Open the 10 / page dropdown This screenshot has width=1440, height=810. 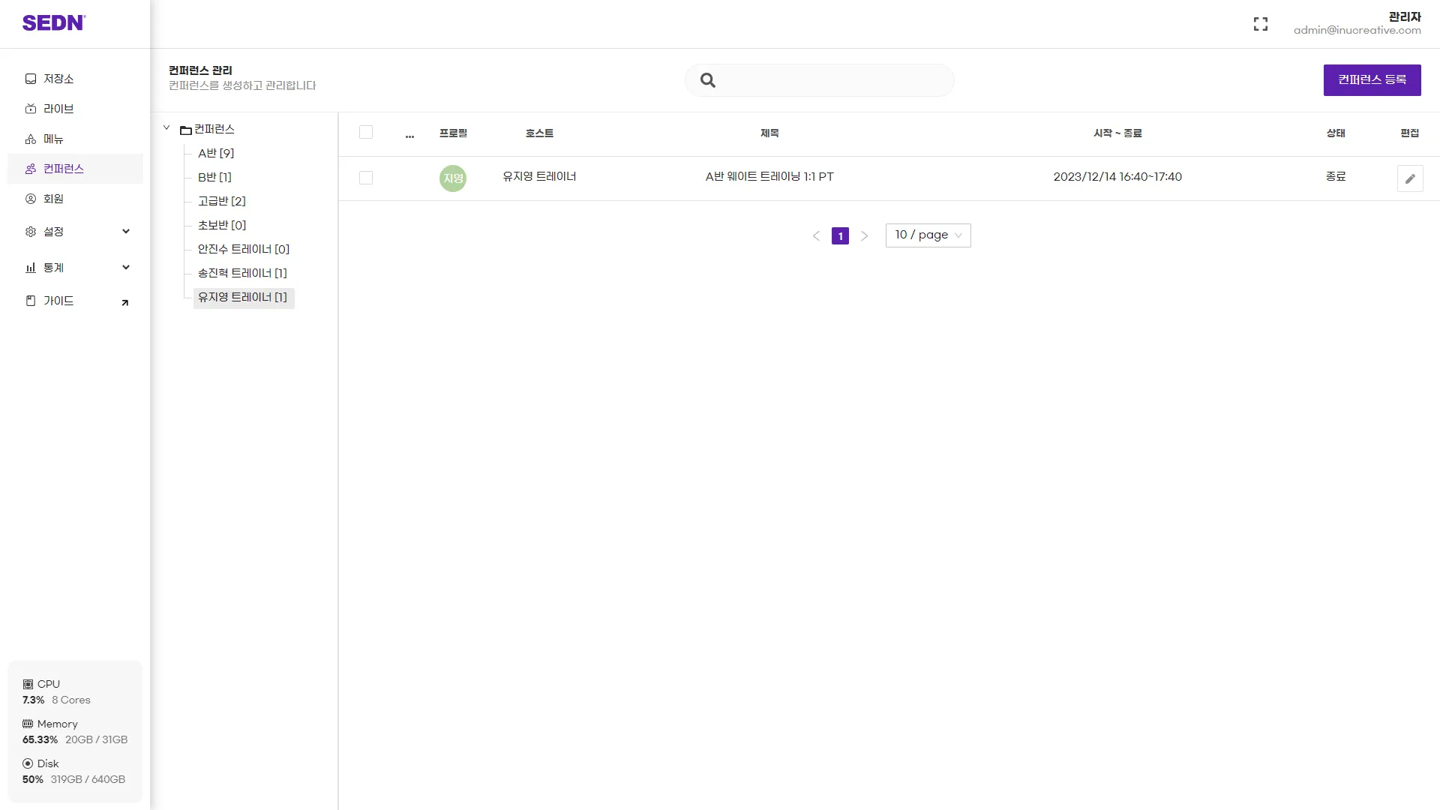click(x=928, y=235)
